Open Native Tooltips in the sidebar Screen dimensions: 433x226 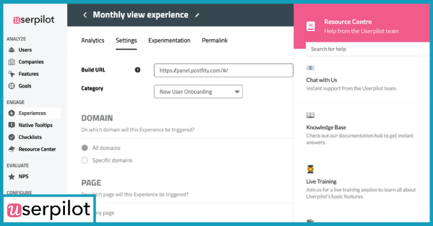point(35,125)
